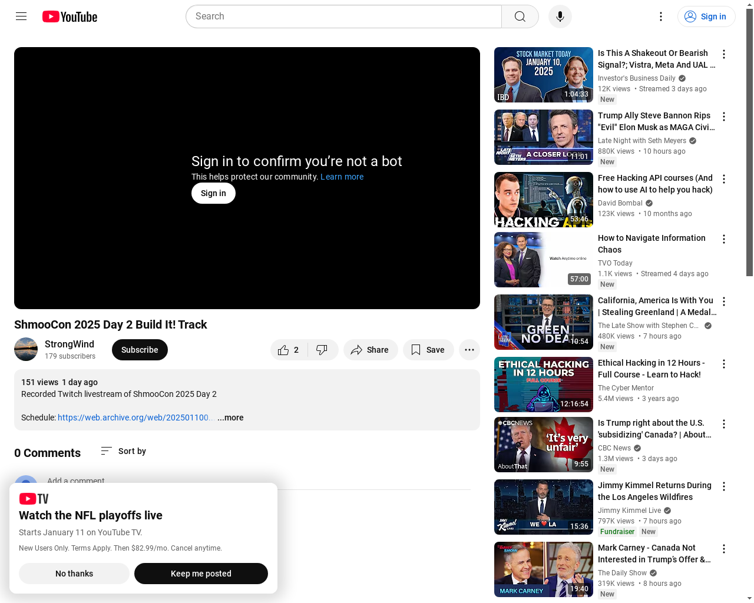Viewport: 754px width, 603px height.
Task: Visit The Cyber Mentor channel
Action: [626, 388]
